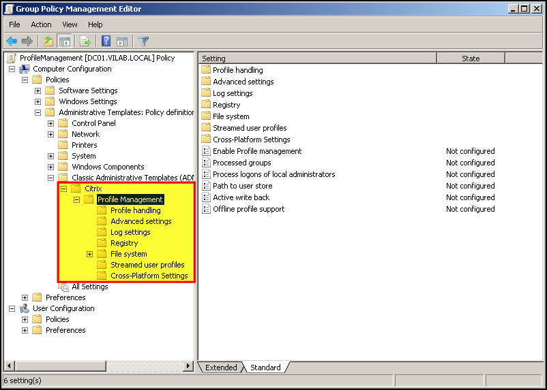Expand the Software Settings node

(38, 91)
